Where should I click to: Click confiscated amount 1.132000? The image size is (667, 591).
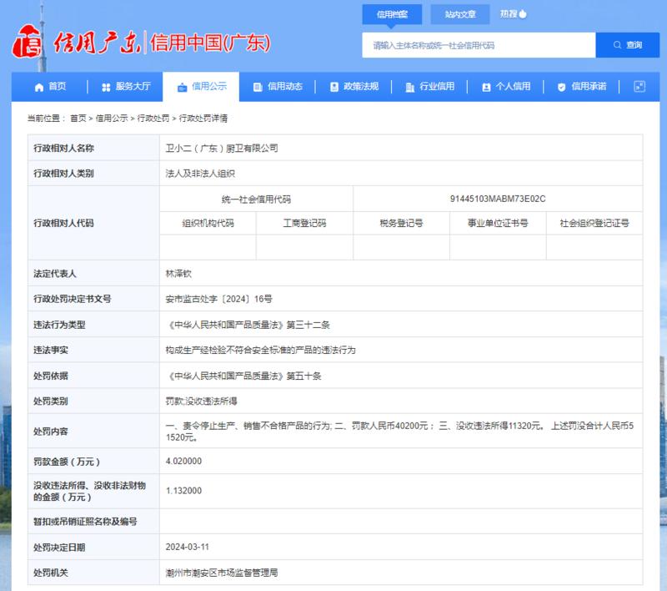click(183, 491)
